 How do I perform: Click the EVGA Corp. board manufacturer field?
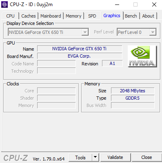pyautogui.click(x=80, y=56)
